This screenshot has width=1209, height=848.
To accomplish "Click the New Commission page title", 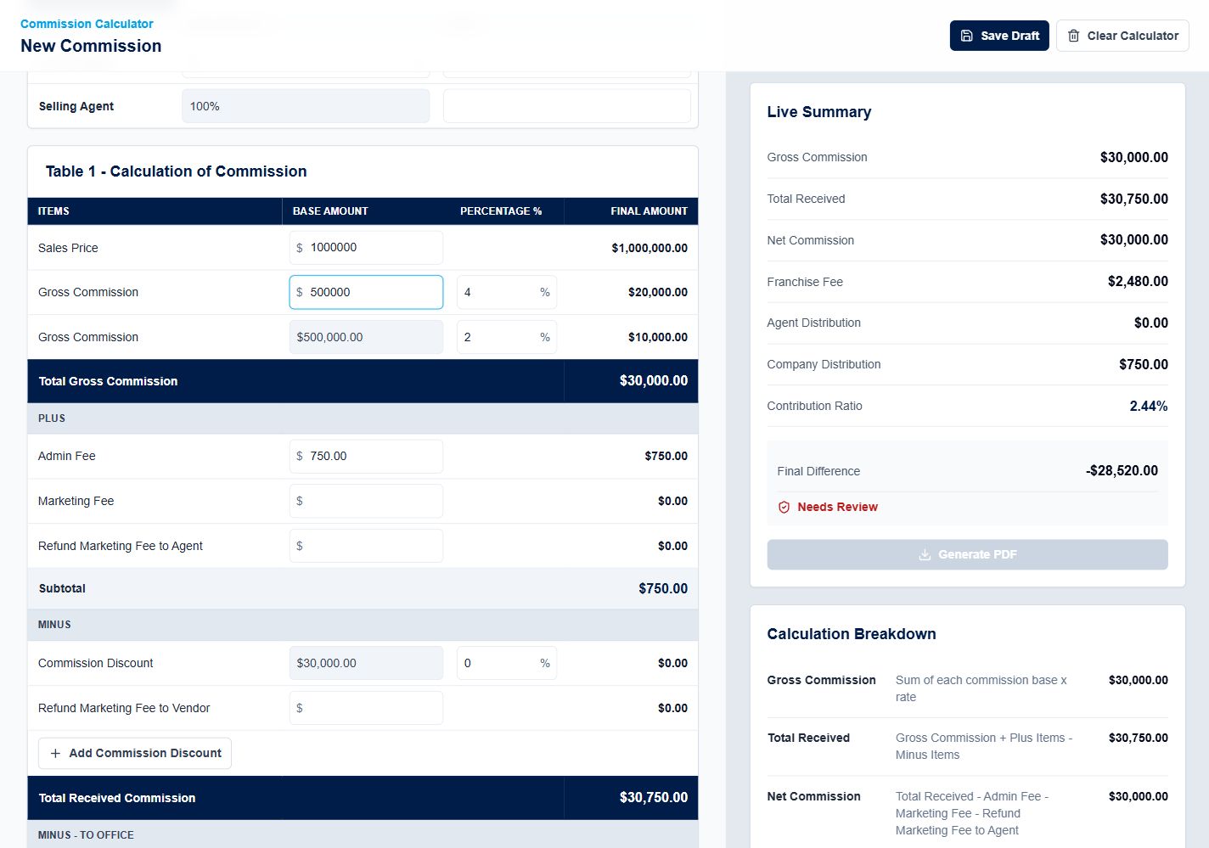I will click(91, 46).
